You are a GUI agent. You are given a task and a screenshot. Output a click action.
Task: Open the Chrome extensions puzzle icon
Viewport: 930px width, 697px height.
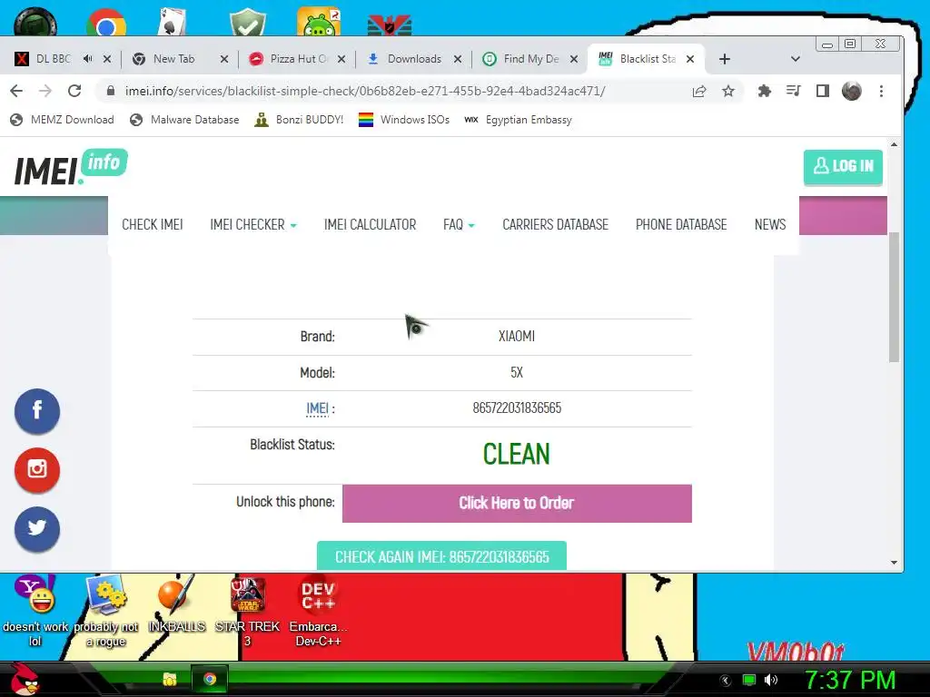click(x=765, y=91)
